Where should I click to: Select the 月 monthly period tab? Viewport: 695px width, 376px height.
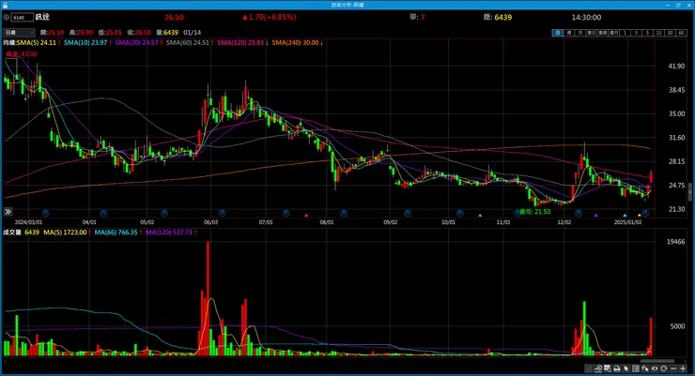(579, 33)
